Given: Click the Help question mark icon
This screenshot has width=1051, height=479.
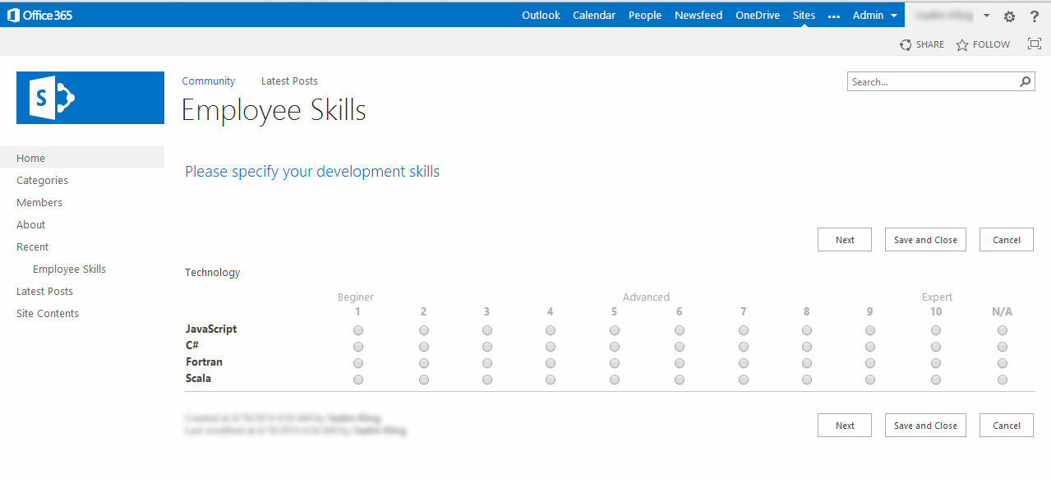Looking at the screenshot, I should pos(1034,15).
